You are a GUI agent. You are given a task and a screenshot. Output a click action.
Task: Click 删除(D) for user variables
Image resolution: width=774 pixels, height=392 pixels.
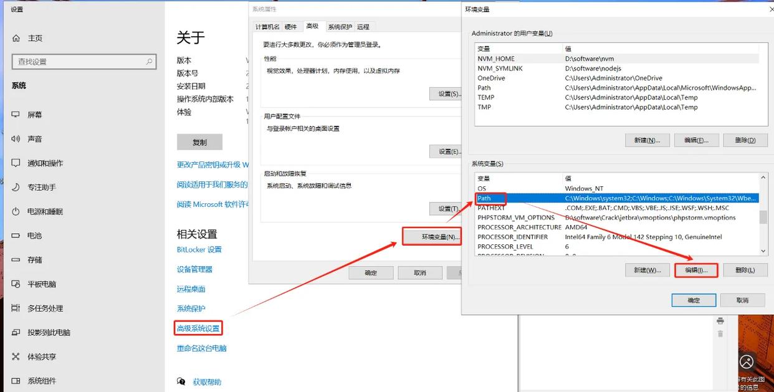coord(745,140)
